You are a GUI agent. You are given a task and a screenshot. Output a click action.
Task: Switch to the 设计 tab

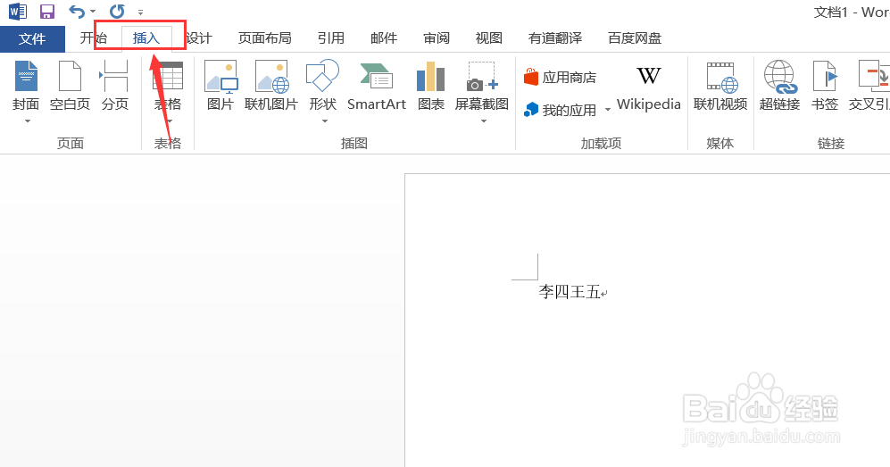click(x=199, y=38)
